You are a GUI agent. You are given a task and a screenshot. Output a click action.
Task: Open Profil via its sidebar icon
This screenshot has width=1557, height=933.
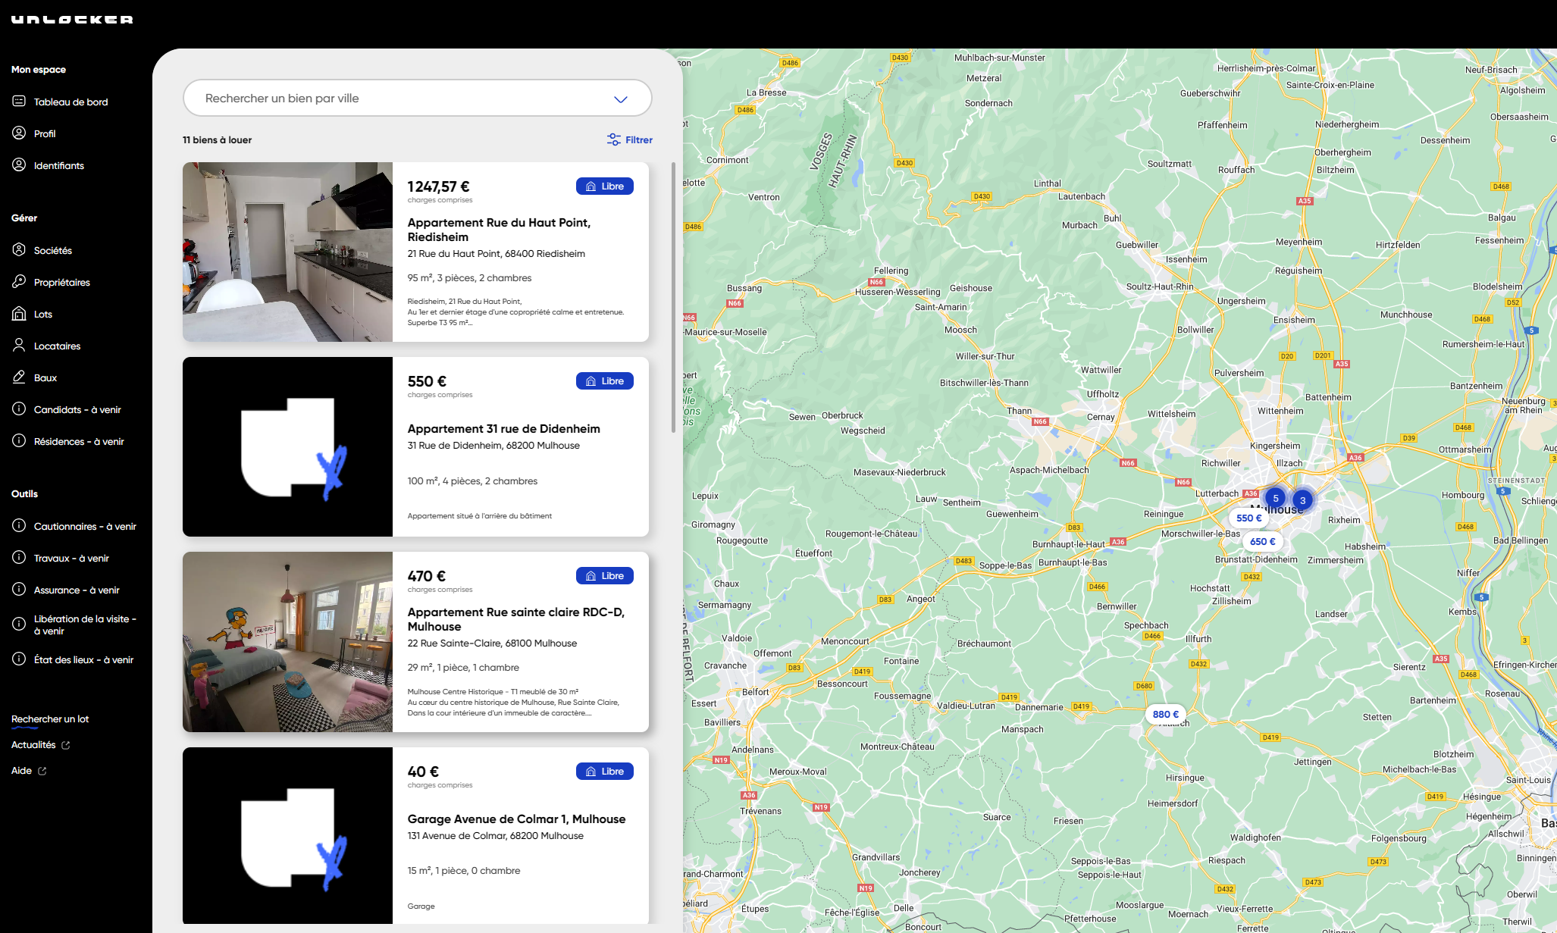click(x=19, y=133)
